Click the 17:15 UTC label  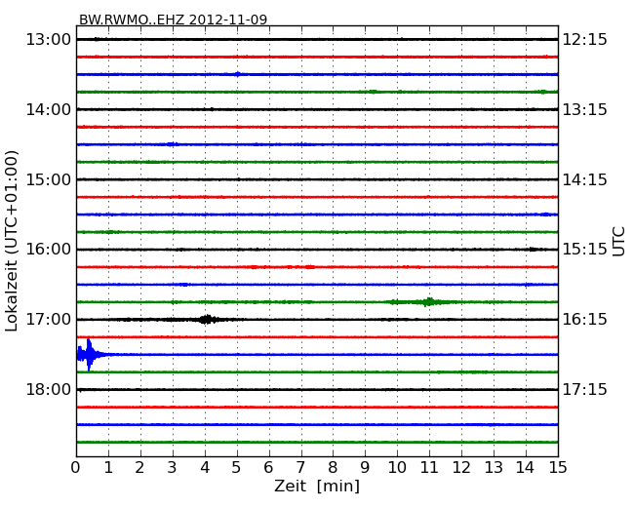[585, 389]
